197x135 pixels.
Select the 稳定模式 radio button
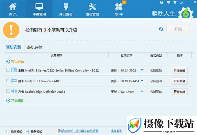(x=8, y=131)
